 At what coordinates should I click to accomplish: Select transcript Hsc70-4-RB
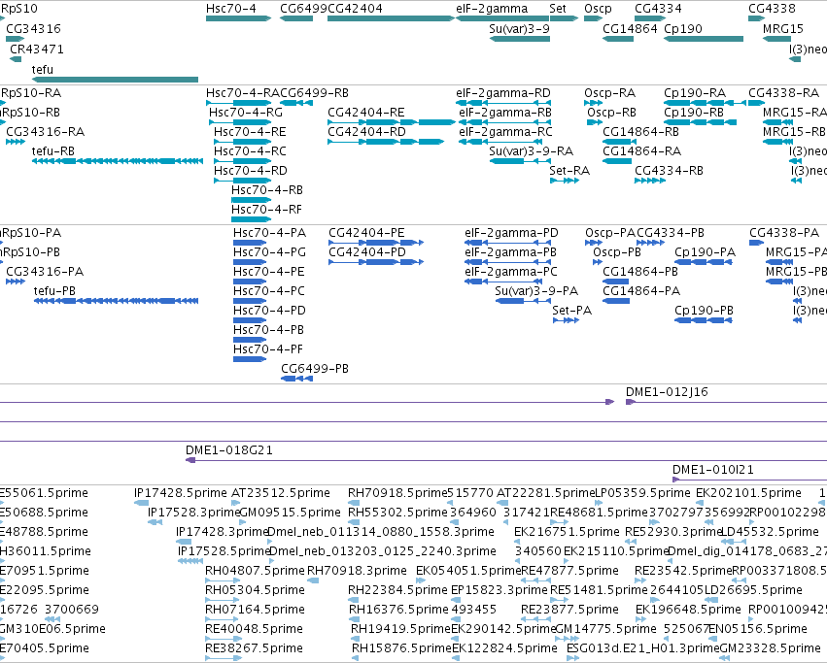(x=251, y=200)
